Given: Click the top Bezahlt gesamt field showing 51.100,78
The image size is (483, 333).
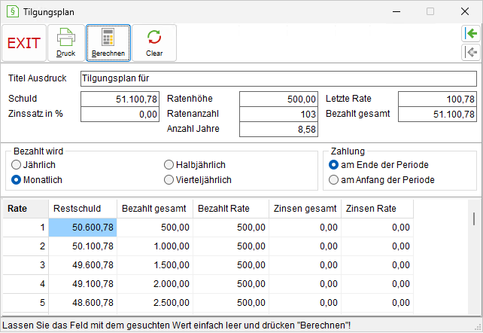Looking at the screenshot, I should [437, 114].
